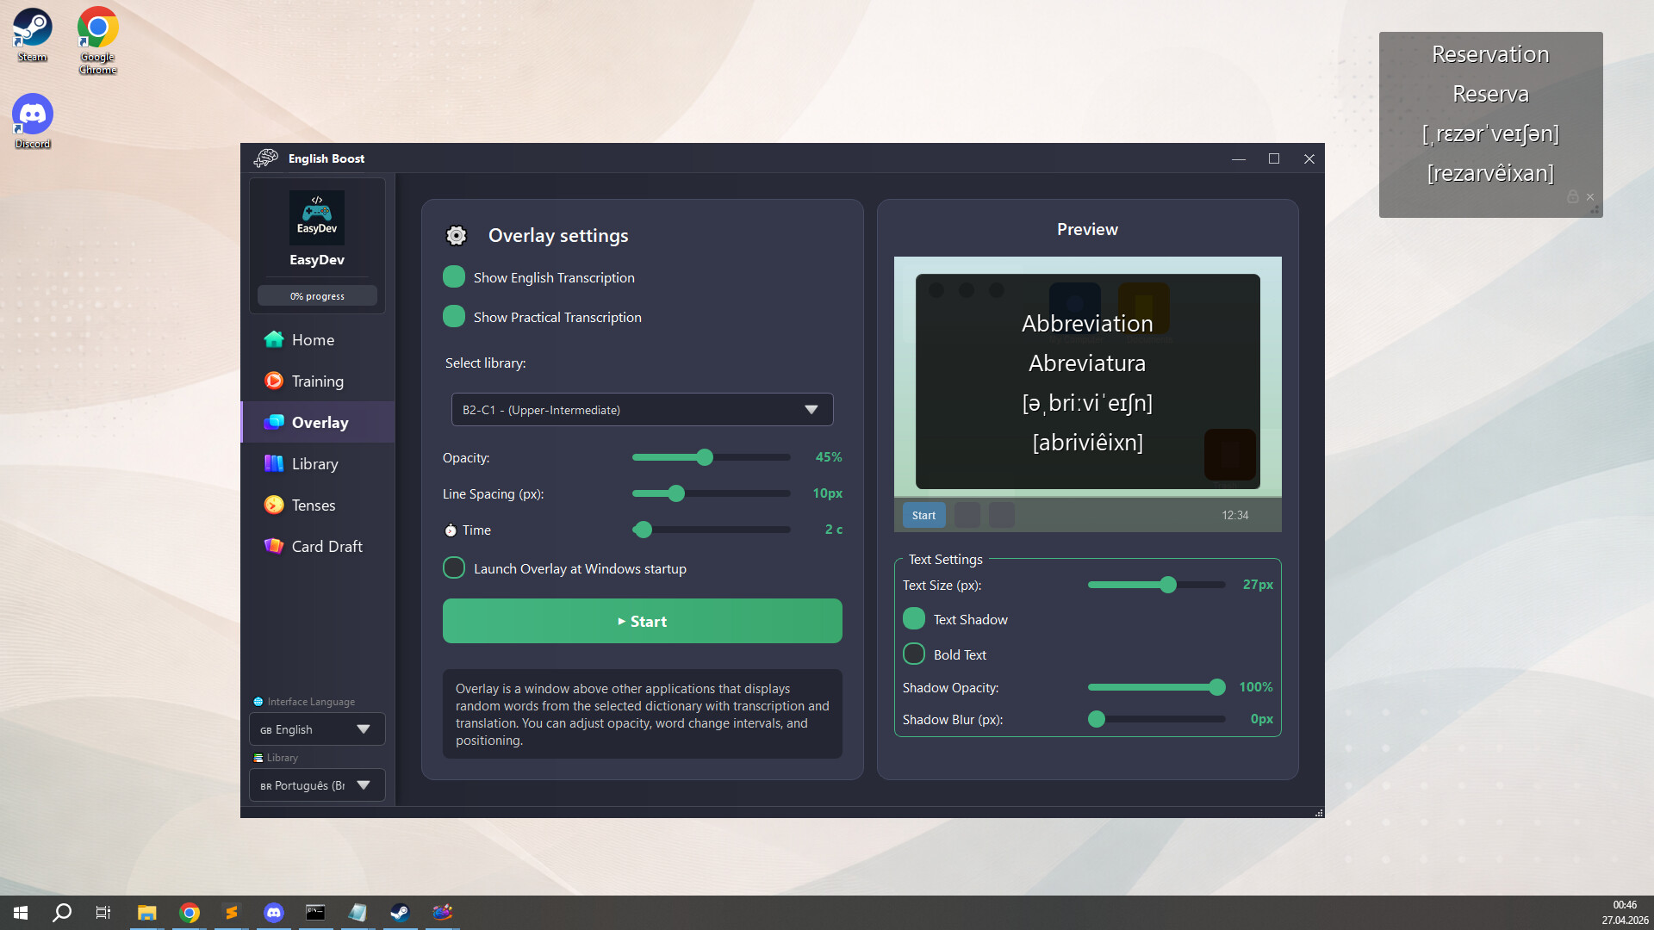Click the Overlay settings gear icon
The width and height of the screenshot is (1654, 930).
(456, 236)
